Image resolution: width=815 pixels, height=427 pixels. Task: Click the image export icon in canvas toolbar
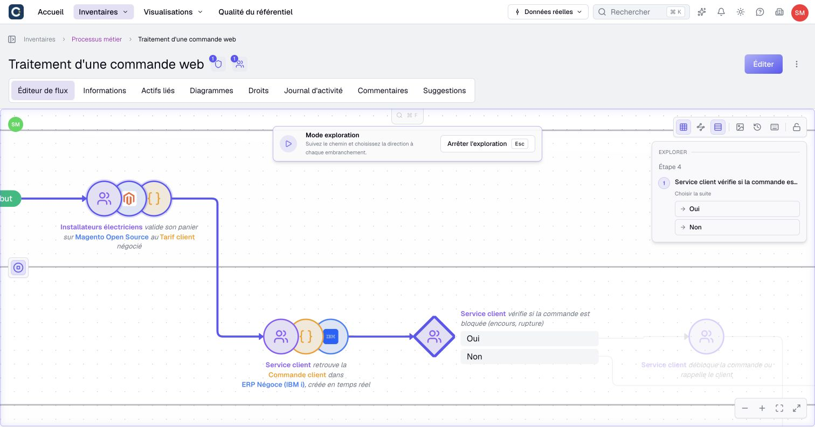pyautogui.click(x=740, y=127)
